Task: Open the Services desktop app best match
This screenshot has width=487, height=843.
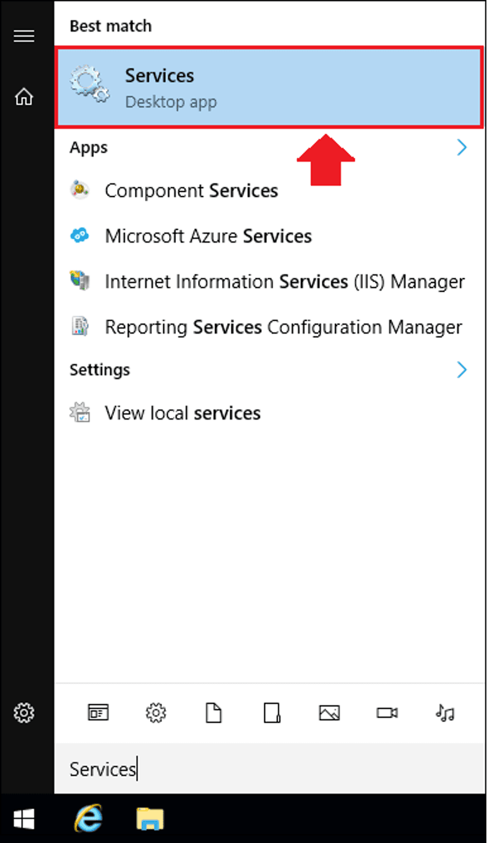Action: coord(268,87)
